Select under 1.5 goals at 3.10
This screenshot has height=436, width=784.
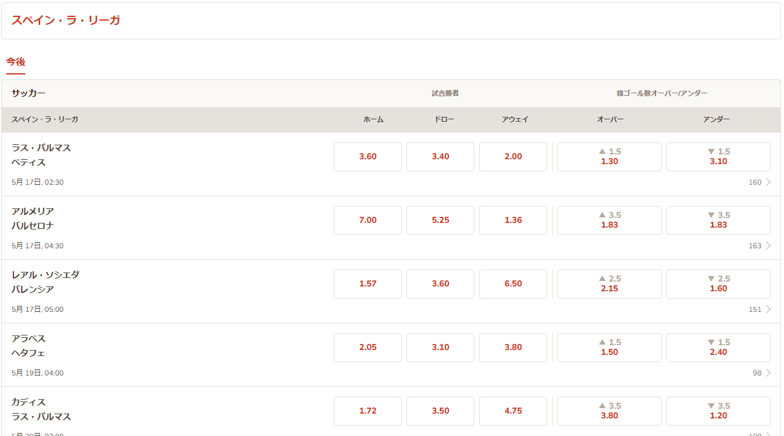pos(719,157)
